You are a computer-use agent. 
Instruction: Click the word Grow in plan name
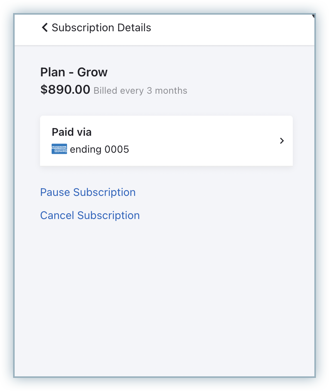(x=92, y=72)
